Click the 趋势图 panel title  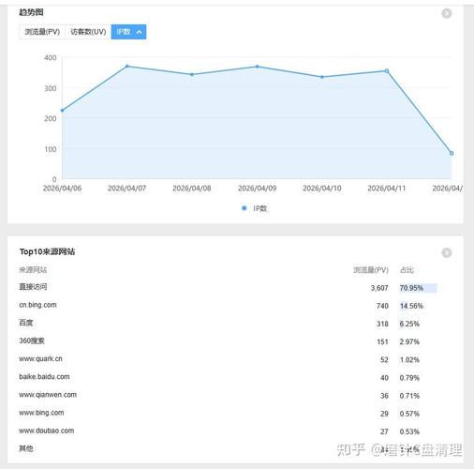(x=31, y=12)
